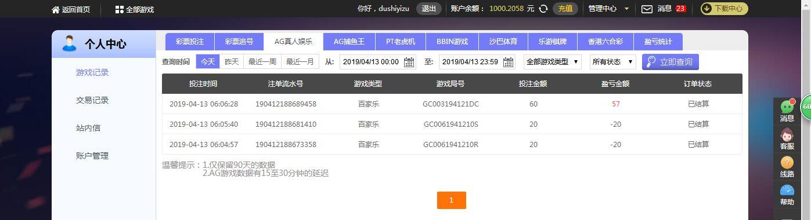
Task: Select the 最近一月 time filter
Action: (300, 61)
